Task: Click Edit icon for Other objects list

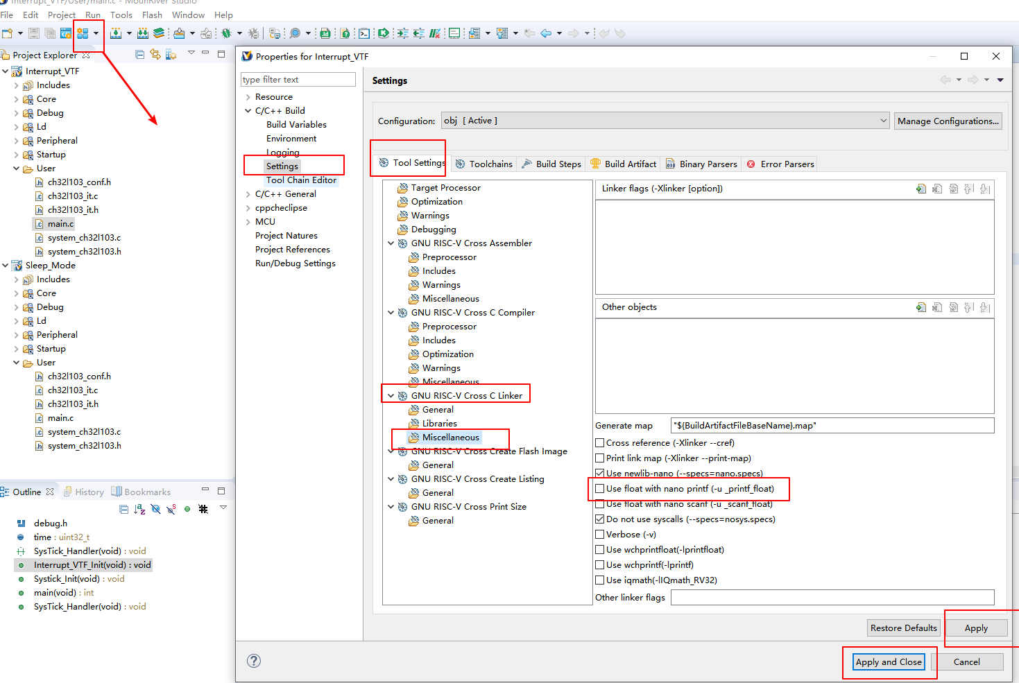Action: point(954,307)
